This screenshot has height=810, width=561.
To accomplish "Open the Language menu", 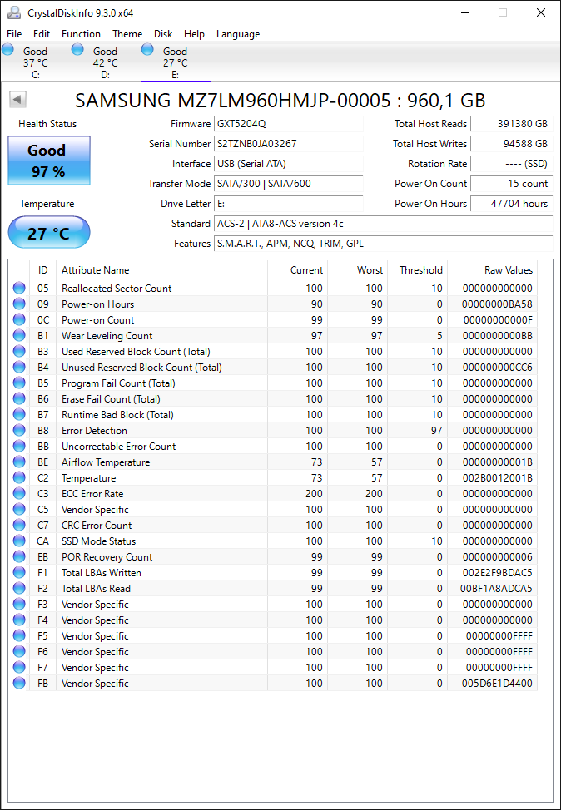I will [x=238, y=34].
